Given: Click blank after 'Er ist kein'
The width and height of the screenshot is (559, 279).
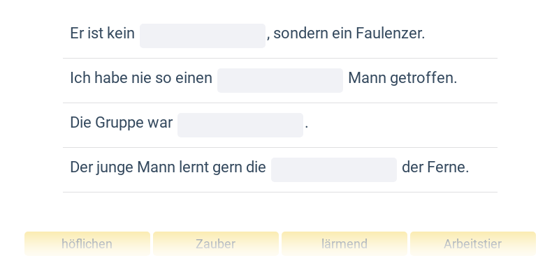Looking at the screenshot, I should [x=203, y=36].
